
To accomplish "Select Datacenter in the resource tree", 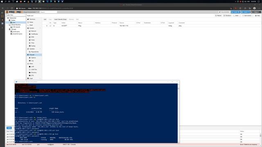I will [x=13, y=18].
